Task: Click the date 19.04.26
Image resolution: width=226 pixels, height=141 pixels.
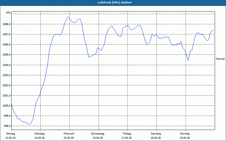Action: click(x=185, y=138)
